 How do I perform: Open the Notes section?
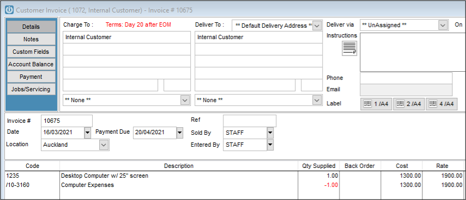31,39
